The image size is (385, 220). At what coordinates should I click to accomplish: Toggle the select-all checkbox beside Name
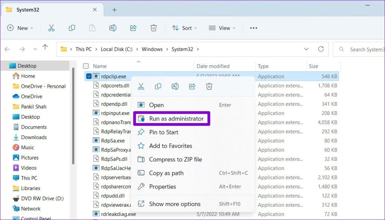coord(86,66)
